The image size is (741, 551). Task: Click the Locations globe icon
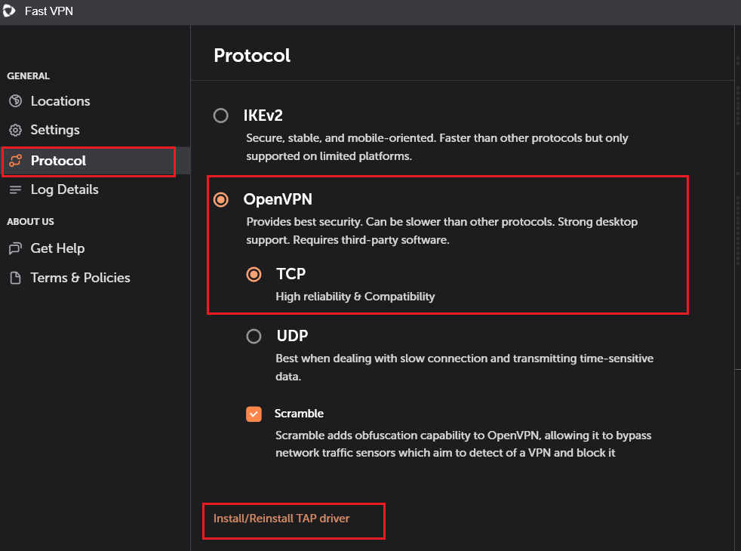pos(15,101)
